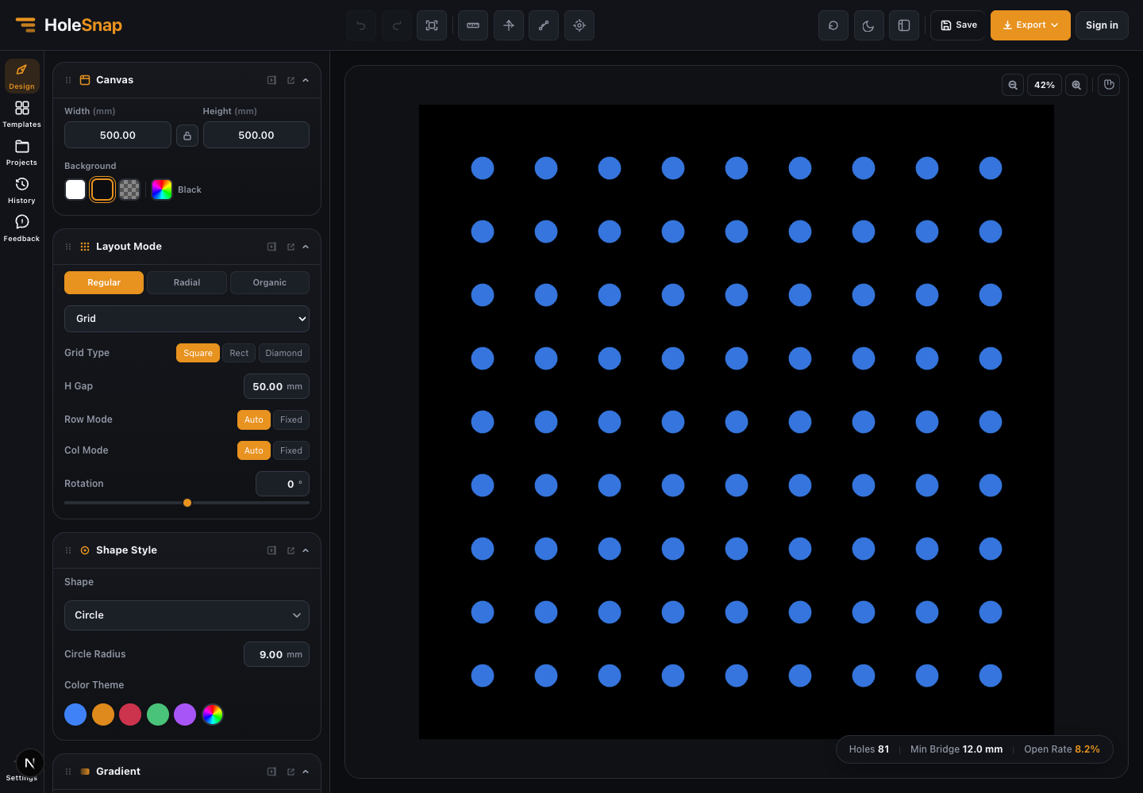Screen dimensions: 1143x793
Task: Click the target crosshair icon
Action: (x=579, y=25)
